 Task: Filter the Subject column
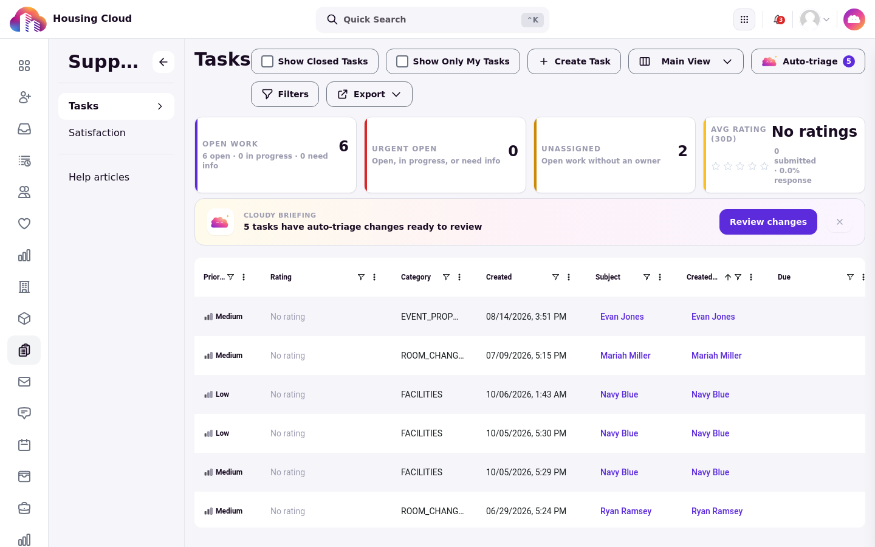pos(647,277)
